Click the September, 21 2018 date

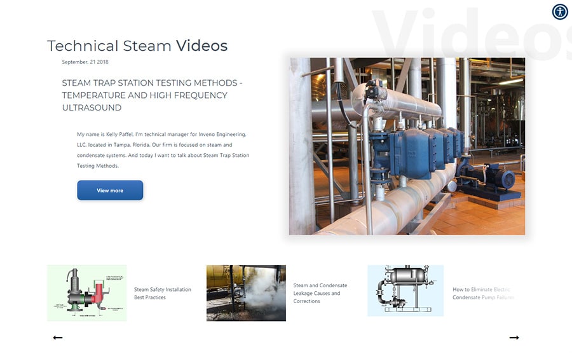click(85, 62)
